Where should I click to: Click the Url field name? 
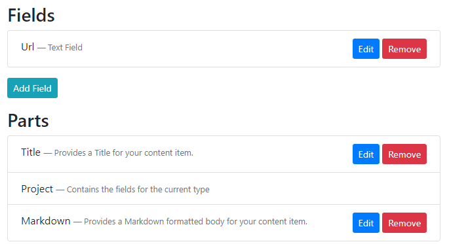pyautogui.click(x=28, y=47)
